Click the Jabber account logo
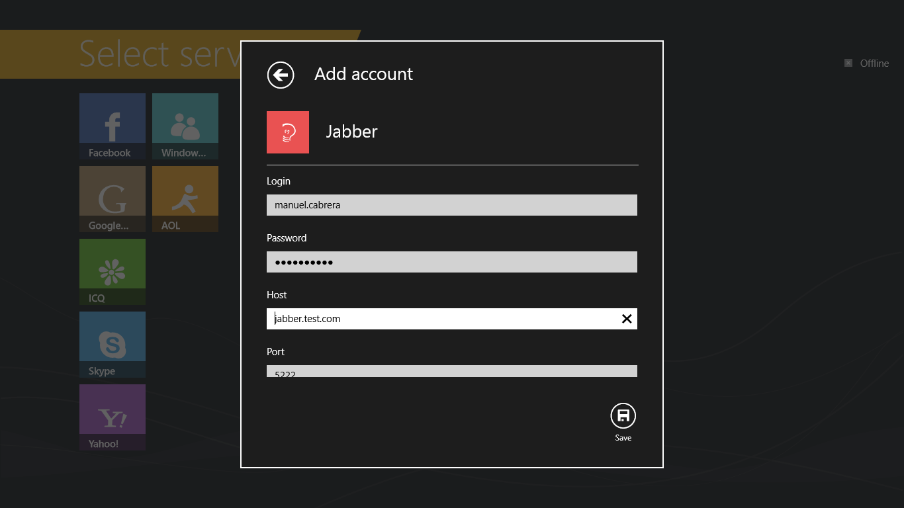 tap(288, 132)
